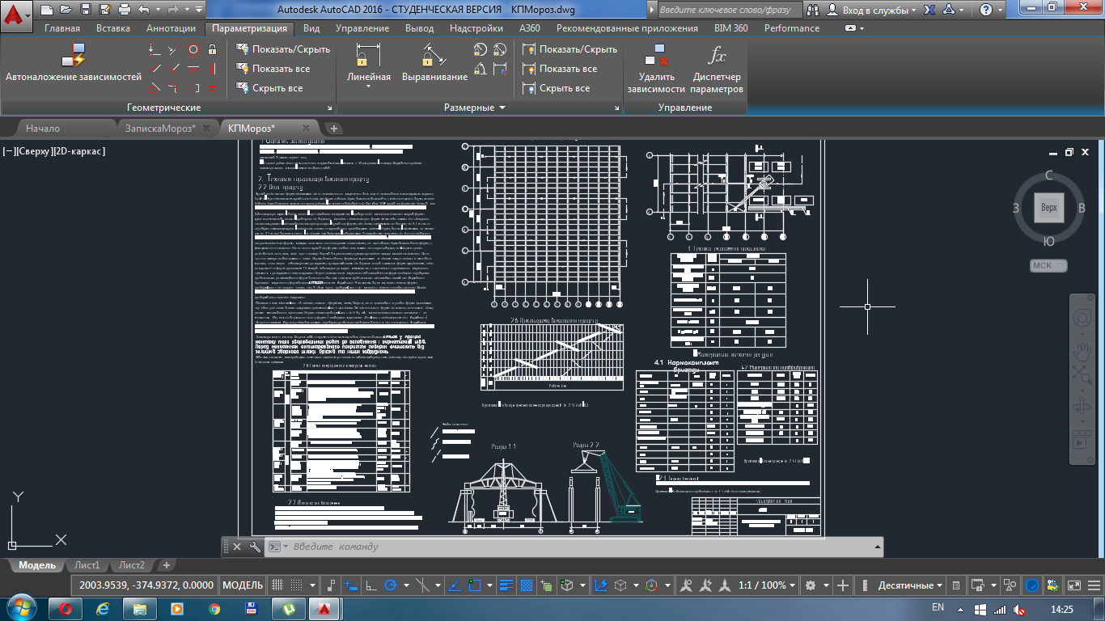This screenshot has height=621, width=1105.
Task: Toggle lineweight display in status bar
Action: coord(506,585)
